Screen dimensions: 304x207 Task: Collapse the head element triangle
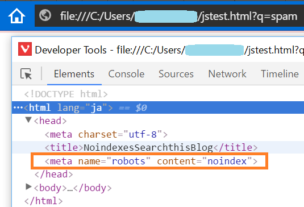(28, 119)
